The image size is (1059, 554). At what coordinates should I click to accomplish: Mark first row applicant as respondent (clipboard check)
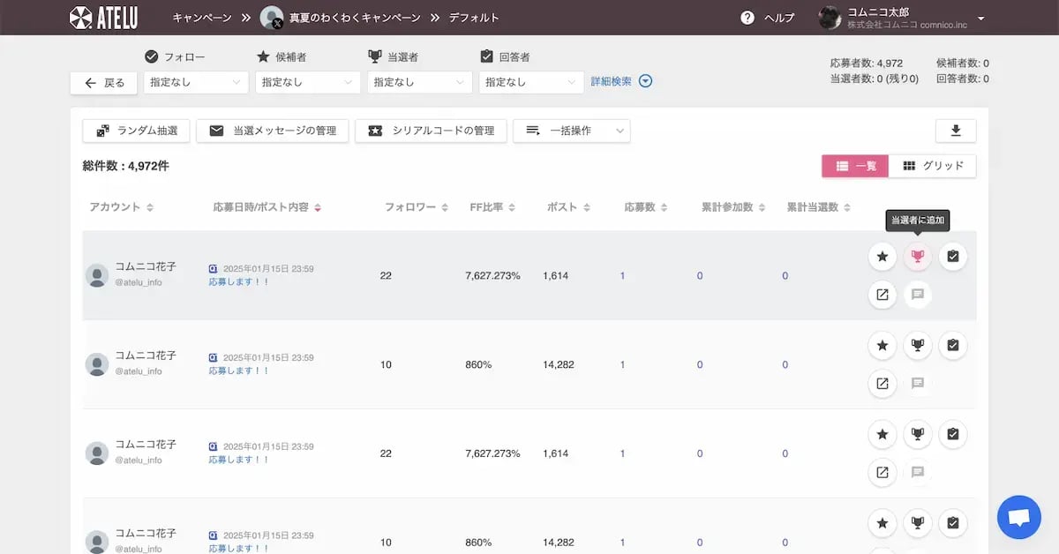coord(953,257)
